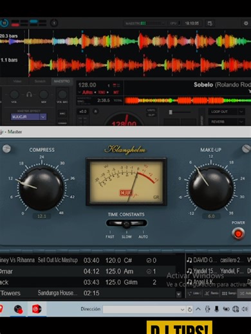This screenshot has width=251, height=334.
Task: Click the check icon in the 125.0 Am row
Action: click(149, 271)
